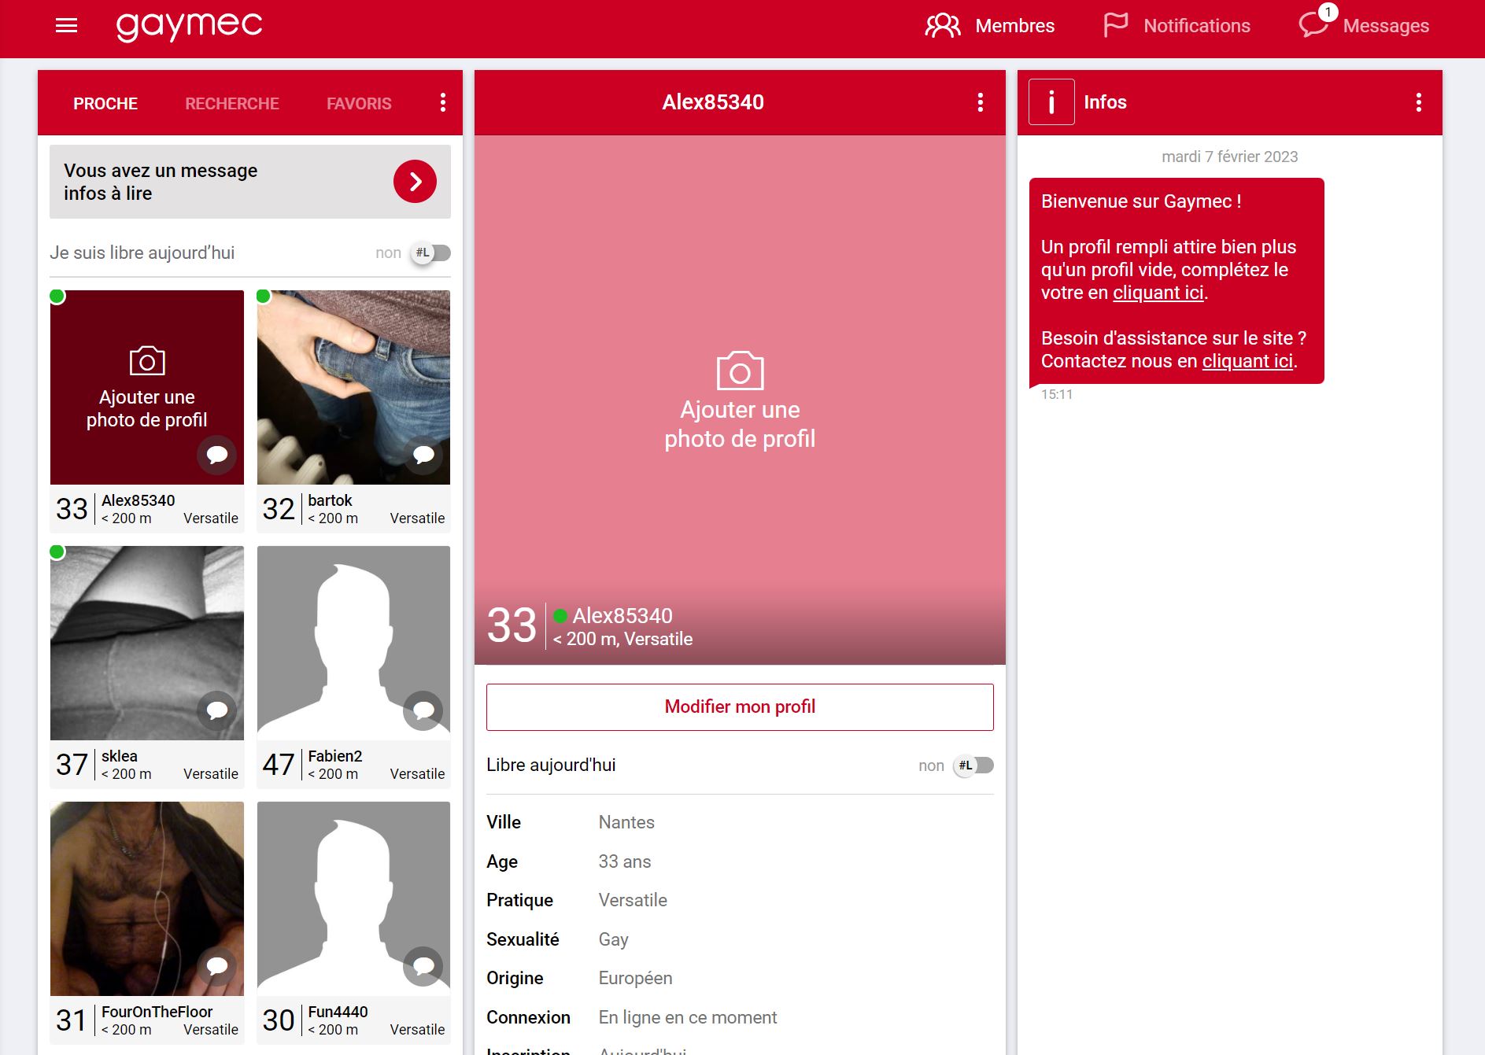Click 'En ligne en ce moment' connection status
Viewport: 1485px width, 1055px height.
688,1017
